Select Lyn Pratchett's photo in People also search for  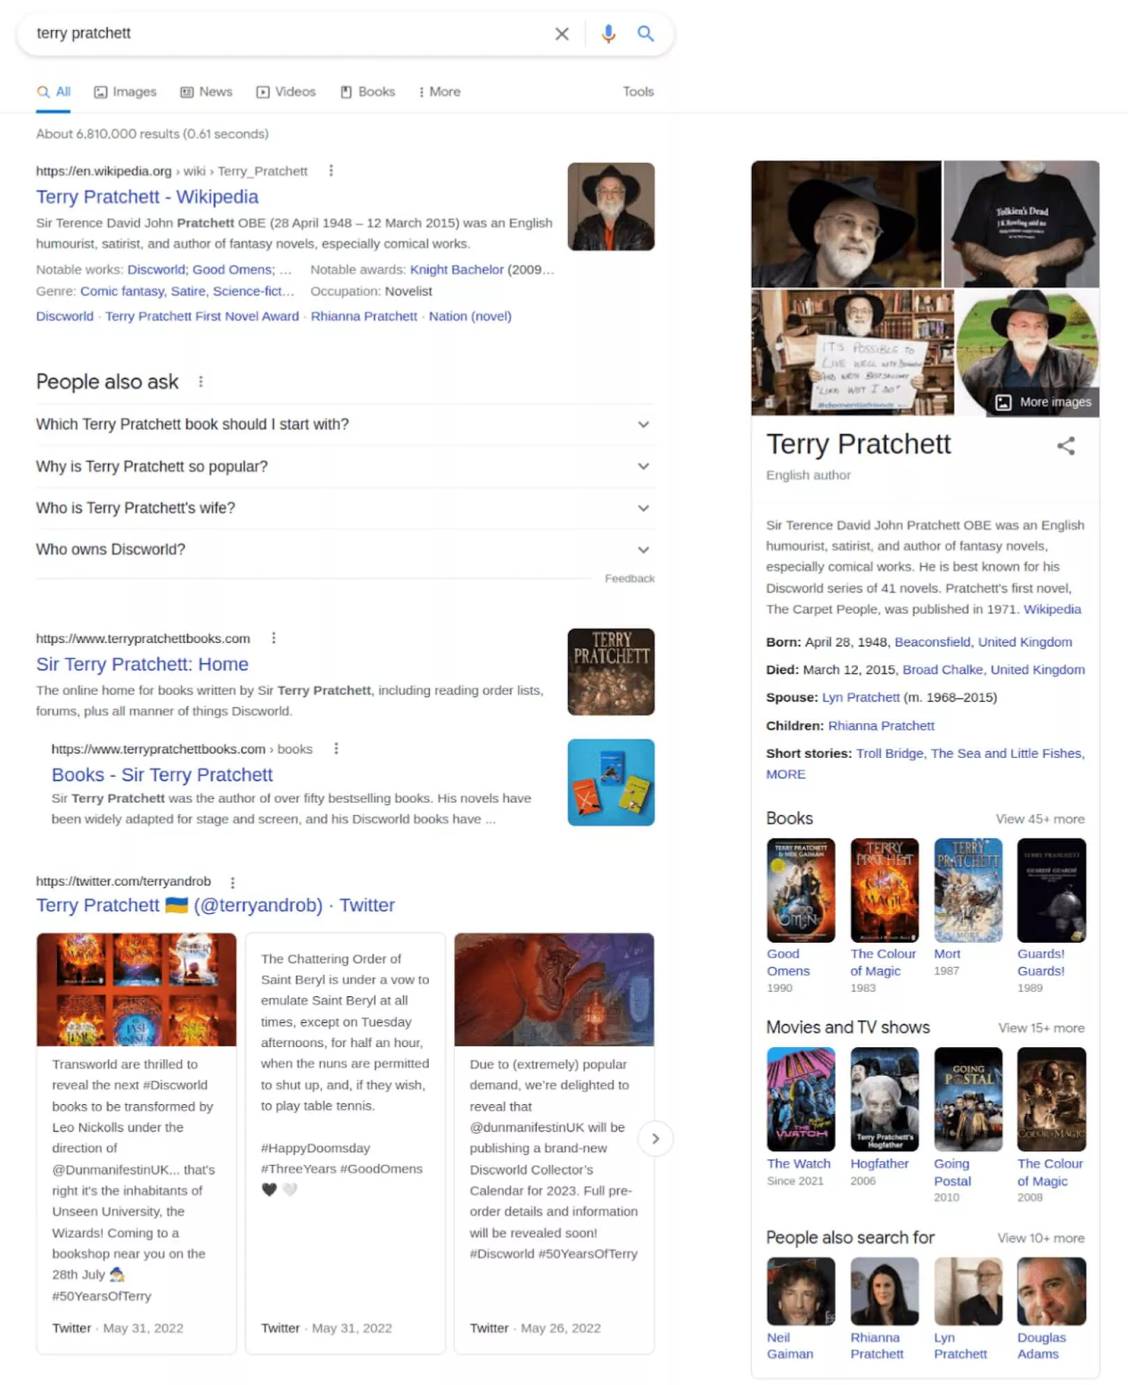(968, 1292)
